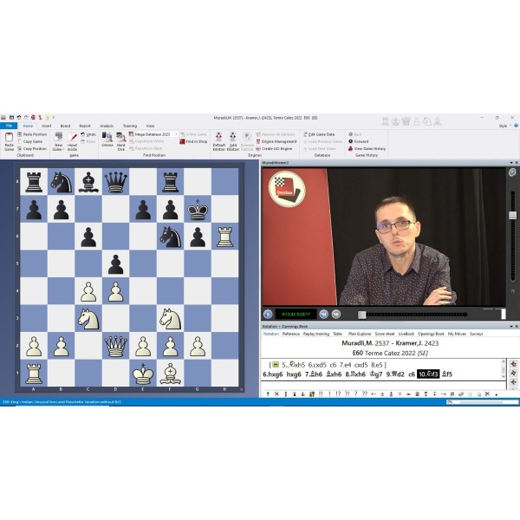Click the white queen on d2
The width and height of the screenshot is (520, 520).
[x=116, y=346]
